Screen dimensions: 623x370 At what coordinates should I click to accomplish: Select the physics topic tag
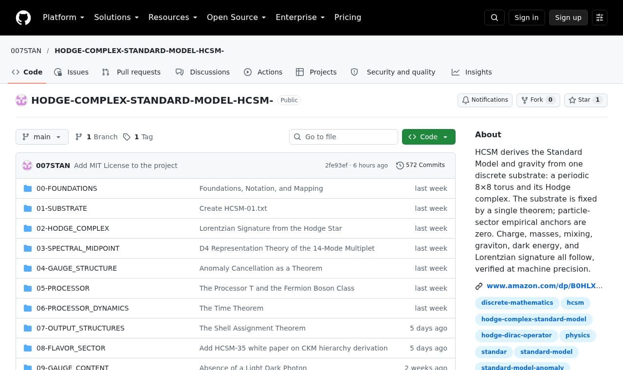578,336
